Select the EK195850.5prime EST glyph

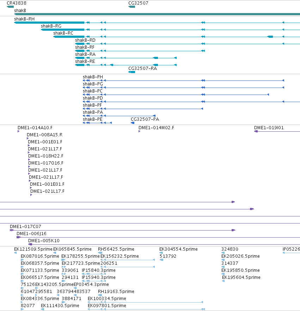coord(223,274)
